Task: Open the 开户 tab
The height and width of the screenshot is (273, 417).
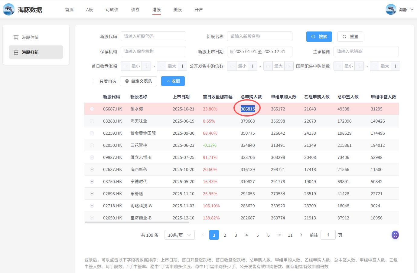Action: pyautogui.click(x=199, y=10)
